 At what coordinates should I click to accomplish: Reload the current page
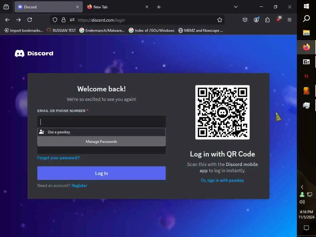tap(30, 20)
